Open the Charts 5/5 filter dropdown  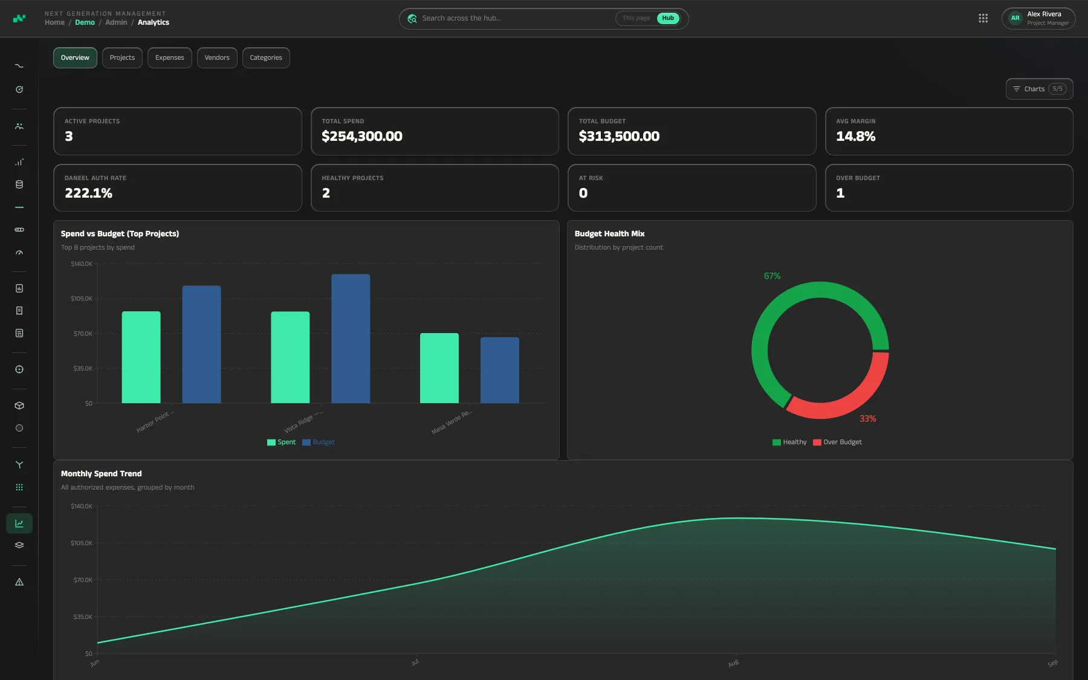pos(1040,89)
